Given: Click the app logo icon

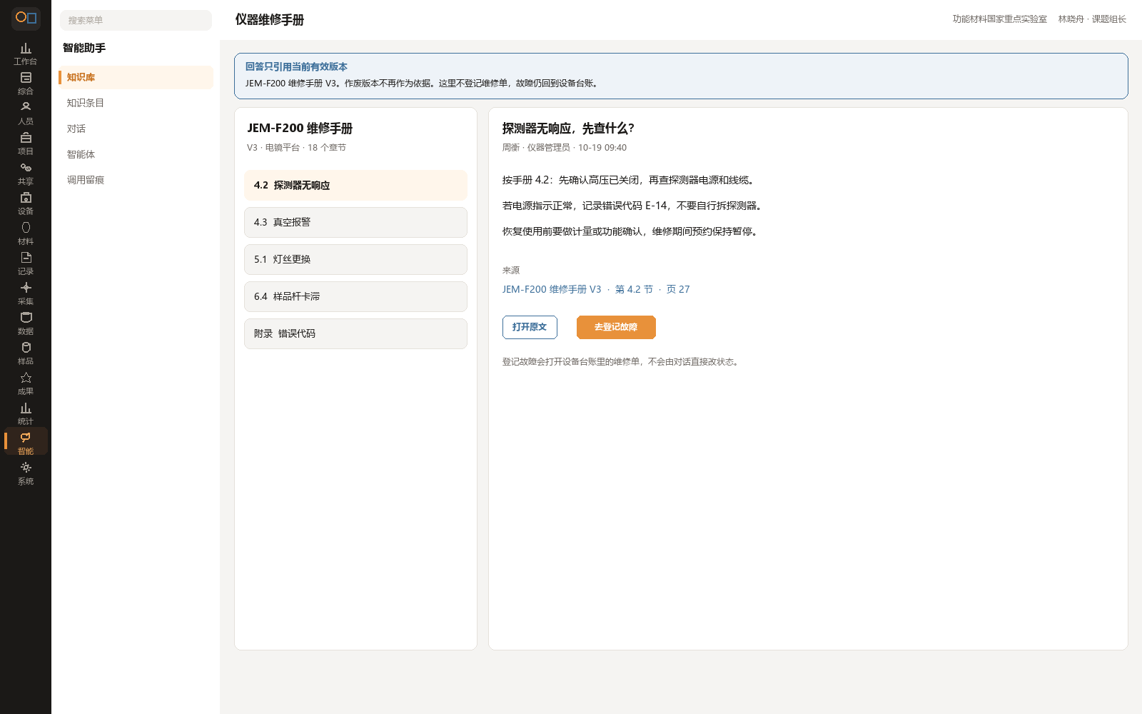Looking at the screenshot, I should (x=26, y=18).
